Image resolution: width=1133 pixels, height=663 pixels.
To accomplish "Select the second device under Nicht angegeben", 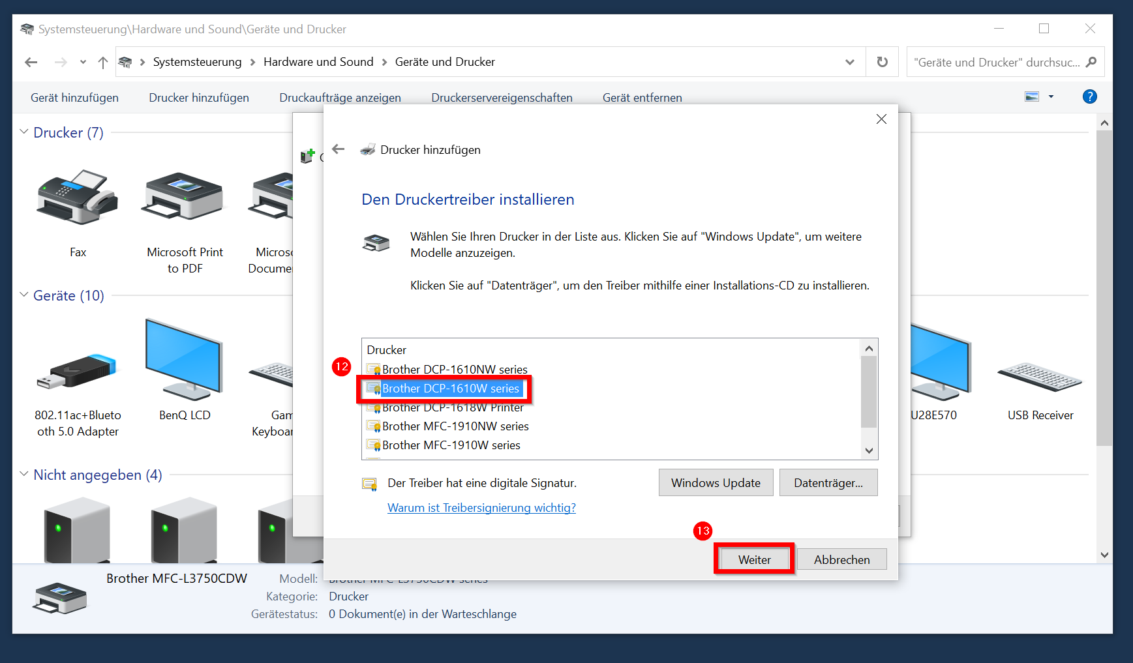I will (x=184, y=529).
